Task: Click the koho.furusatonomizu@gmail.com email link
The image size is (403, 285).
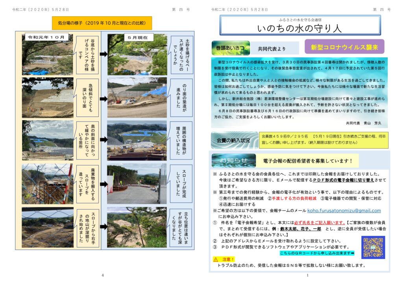Action: [344, 211]
